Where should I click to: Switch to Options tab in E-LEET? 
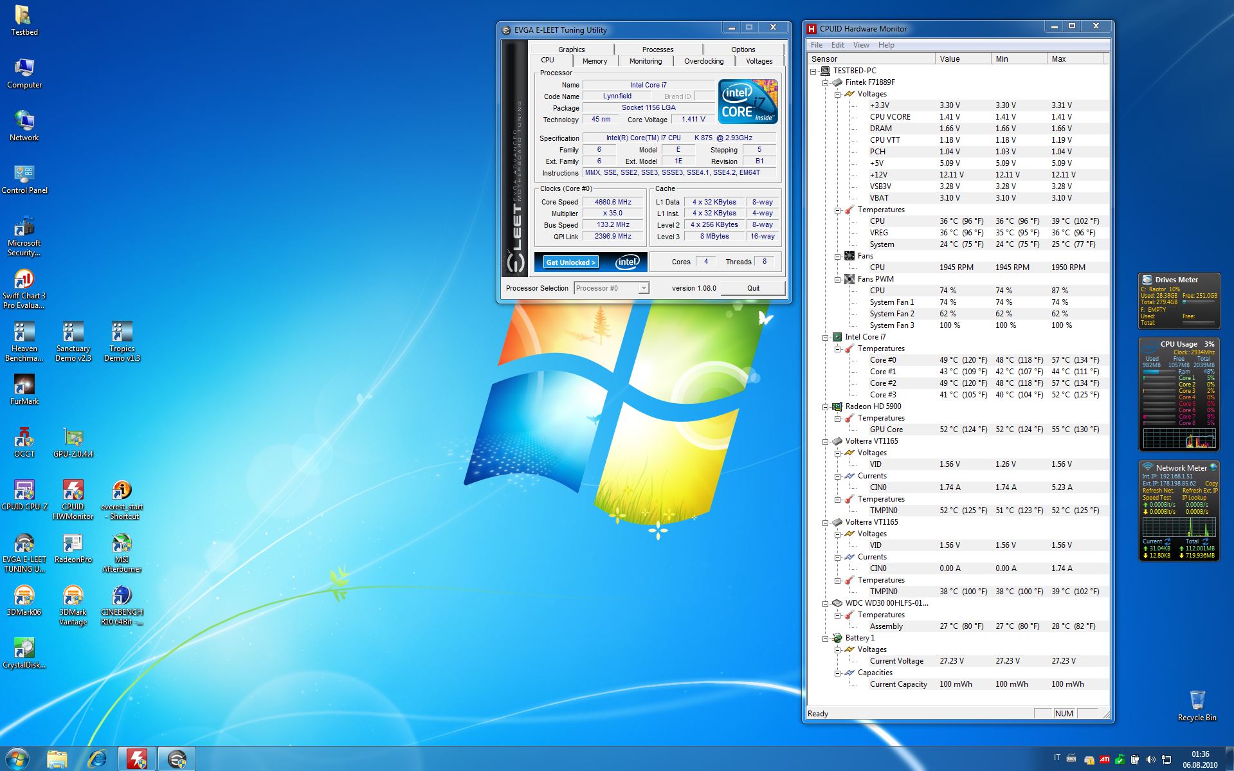tap(743, 50)
